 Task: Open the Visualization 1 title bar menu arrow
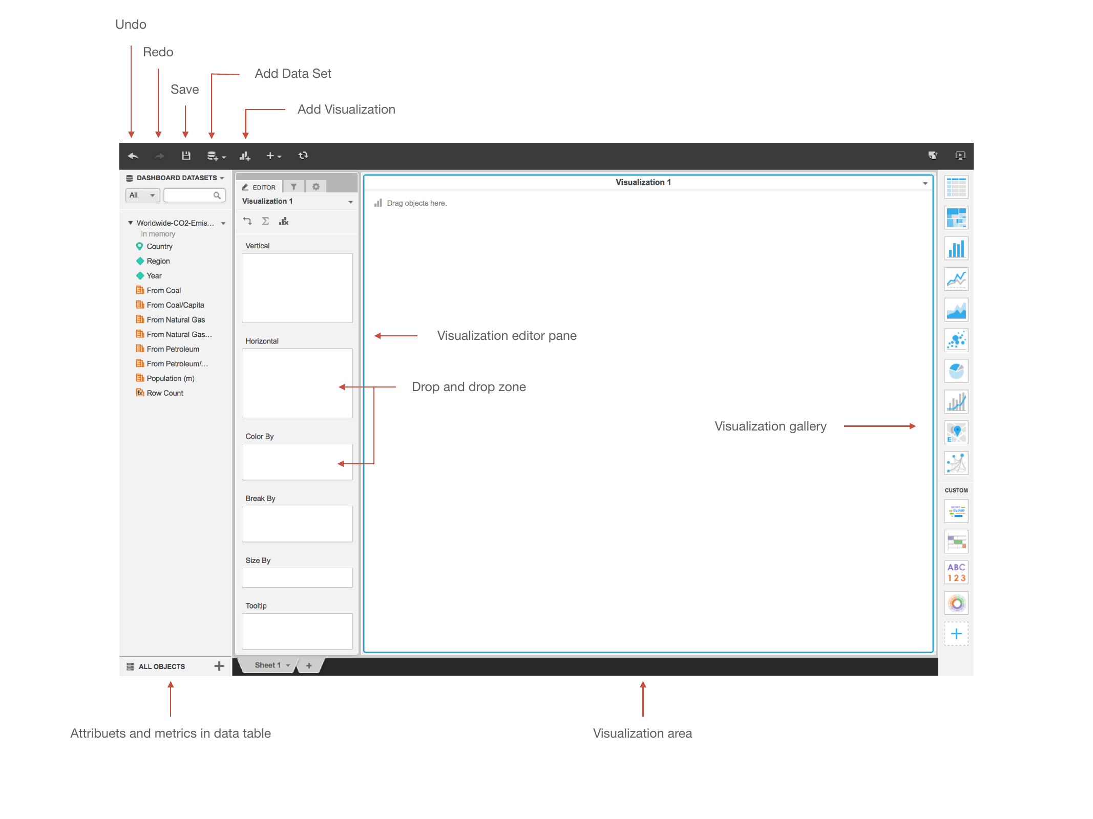coord(925,183)
